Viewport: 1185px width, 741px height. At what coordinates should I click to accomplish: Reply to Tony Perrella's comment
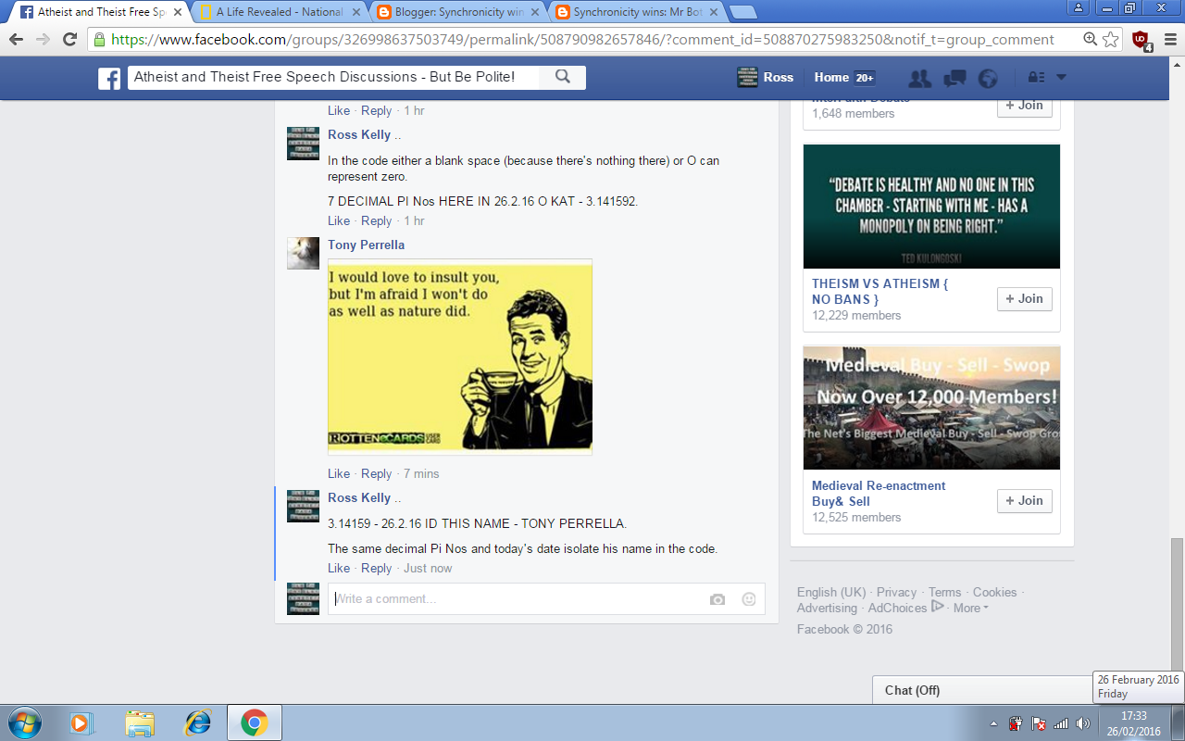[376, 474]
